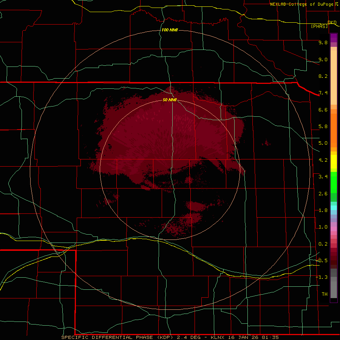340x340 pixels.
Task: Click the 0.2 value on the scale
Action: [323, 244]
